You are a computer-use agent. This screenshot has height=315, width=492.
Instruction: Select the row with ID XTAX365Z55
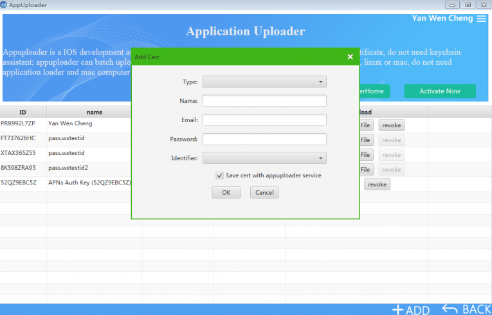[23, 153]
